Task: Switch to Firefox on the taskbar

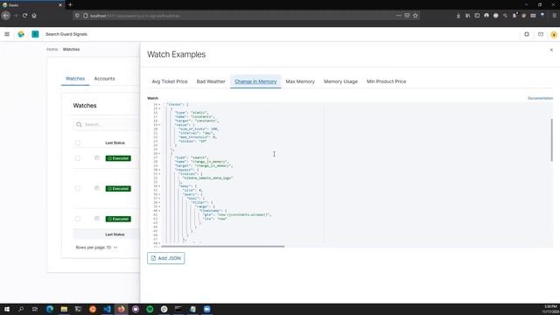Action: [x=121, y=309]
